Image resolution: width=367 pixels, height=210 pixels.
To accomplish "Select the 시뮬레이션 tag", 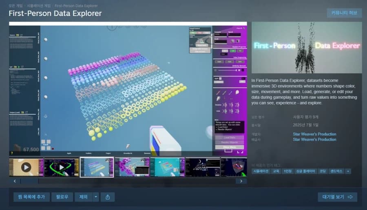I will [261, 171].
